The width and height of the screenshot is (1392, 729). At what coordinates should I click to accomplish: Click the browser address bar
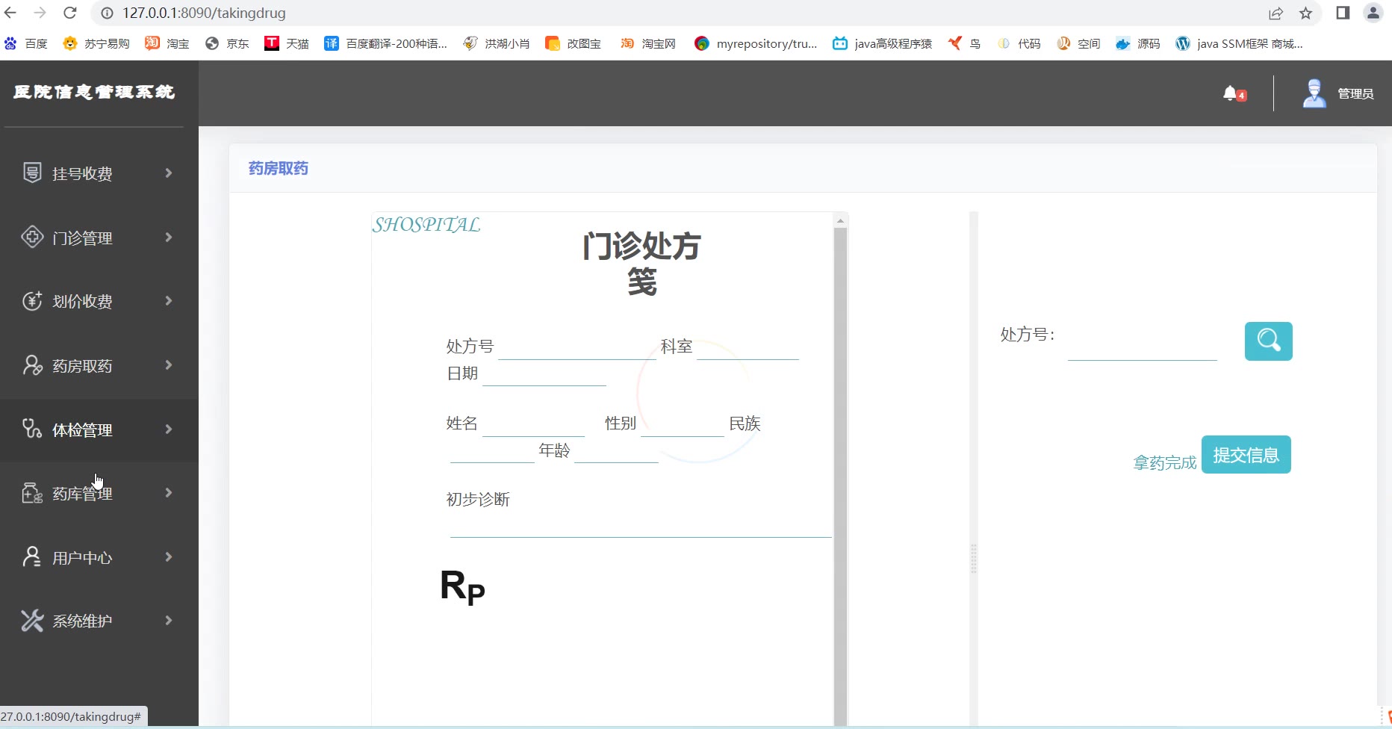click(672, 13)
